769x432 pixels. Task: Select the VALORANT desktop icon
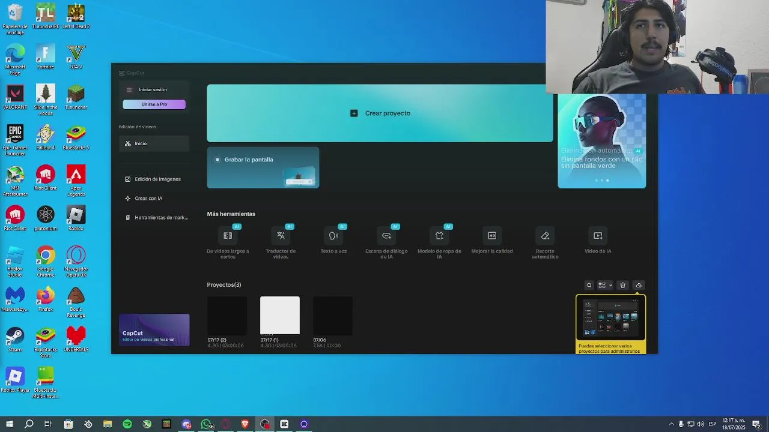pyautogui.click(x=15, y=97)
